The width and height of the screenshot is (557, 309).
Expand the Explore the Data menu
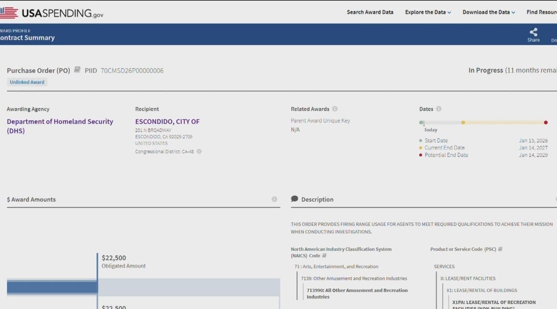pyautogui.click(x=428, y=12)
